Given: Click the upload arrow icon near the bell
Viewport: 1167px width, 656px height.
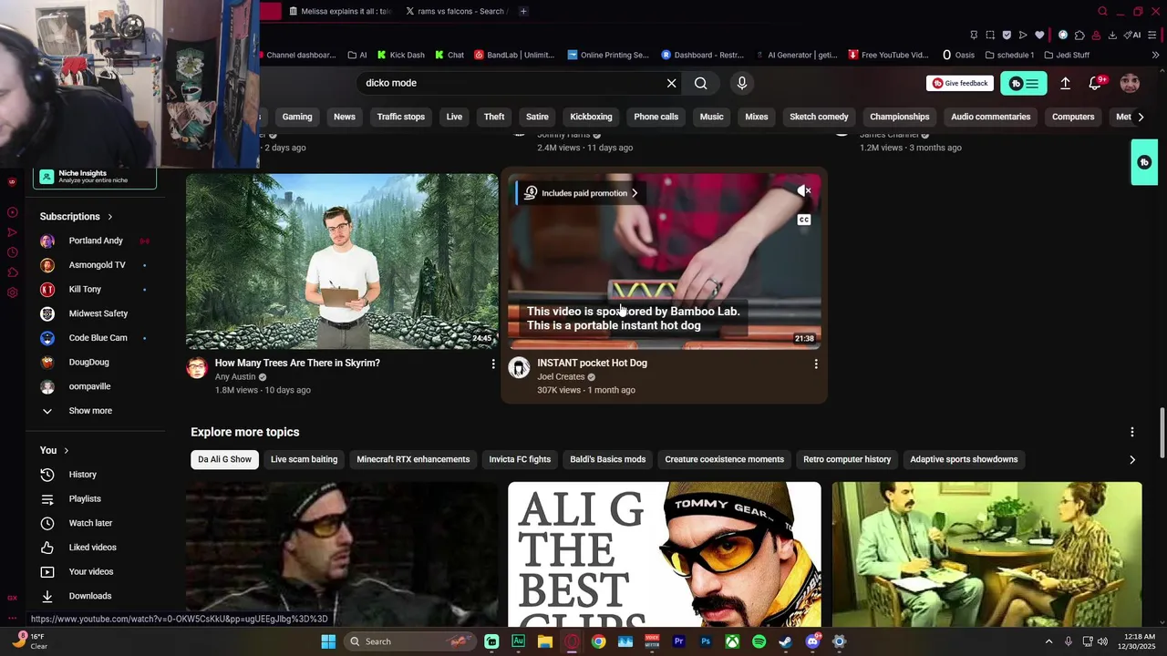Looking at the screenshot, I should (1065, 83).
